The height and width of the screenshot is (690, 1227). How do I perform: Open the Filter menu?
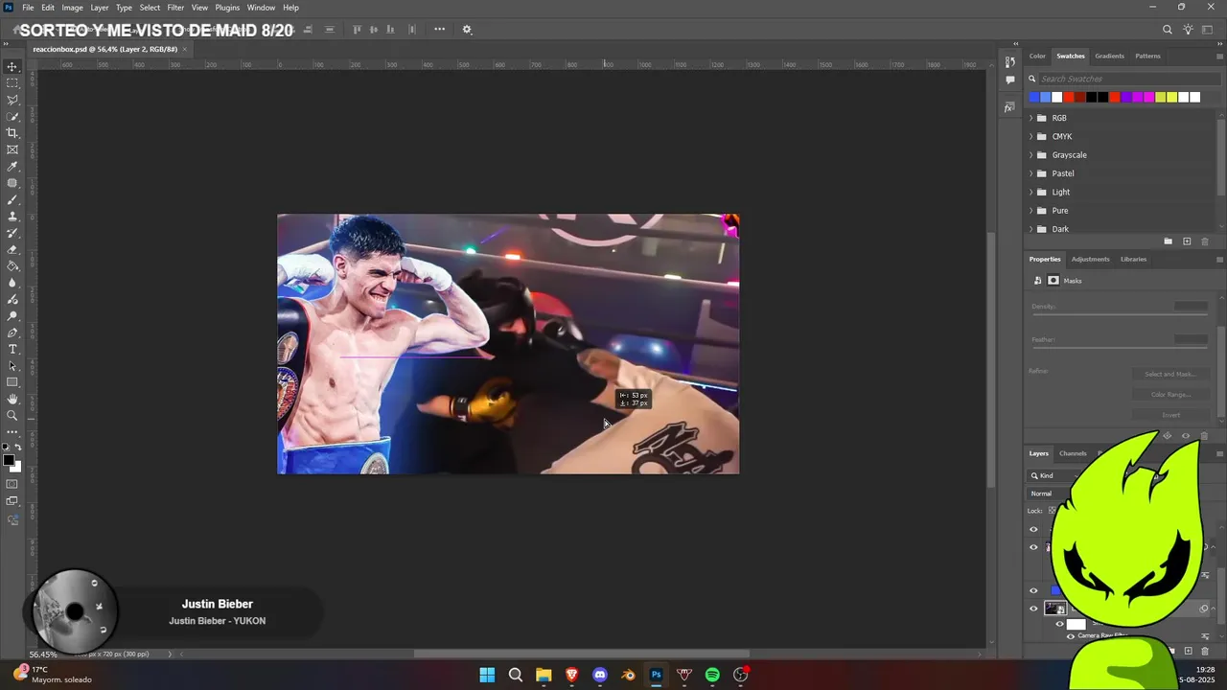pos(175,8)
